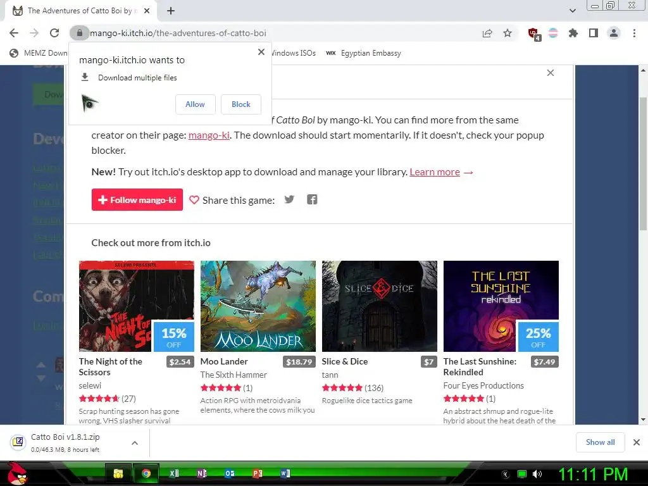648x486 pixels.
Task: Open Outlook from the taskbar
Action: coord(229,473)
